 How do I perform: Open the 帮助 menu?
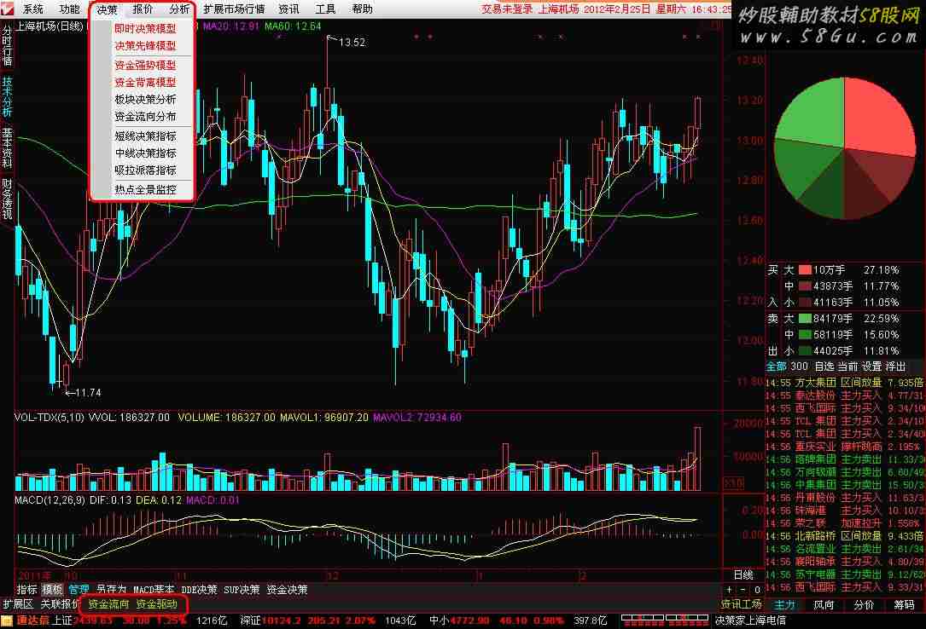pos(362,9)
